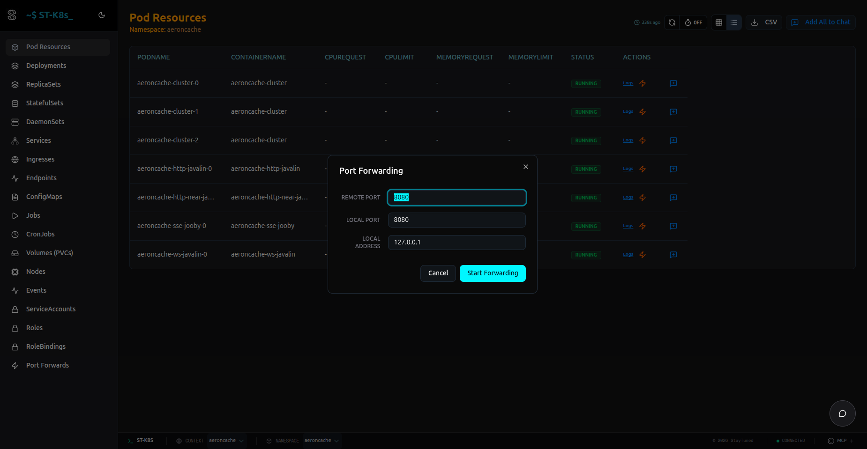867x449 pixels.
Task: Click the Pod Resources cube icon
Action: point(15,47)
